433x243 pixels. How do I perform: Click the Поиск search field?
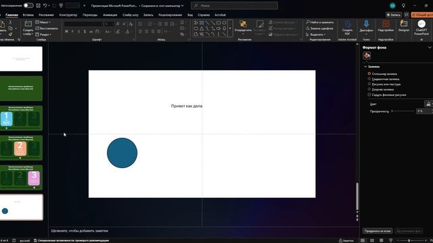click(234, 5)
